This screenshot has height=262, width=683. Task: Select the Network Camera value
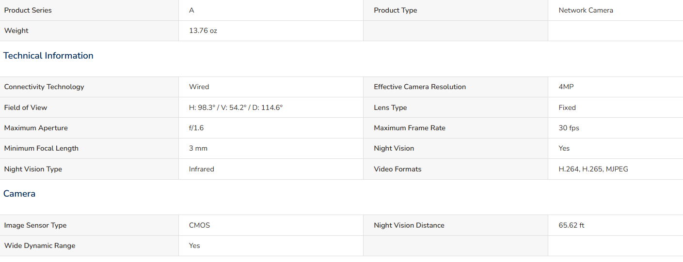tap(586, 10)
